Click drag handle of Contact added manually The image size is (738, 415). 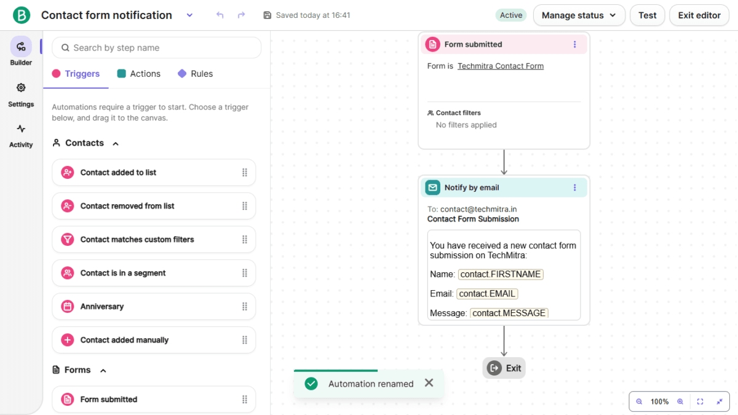(245, 340)
